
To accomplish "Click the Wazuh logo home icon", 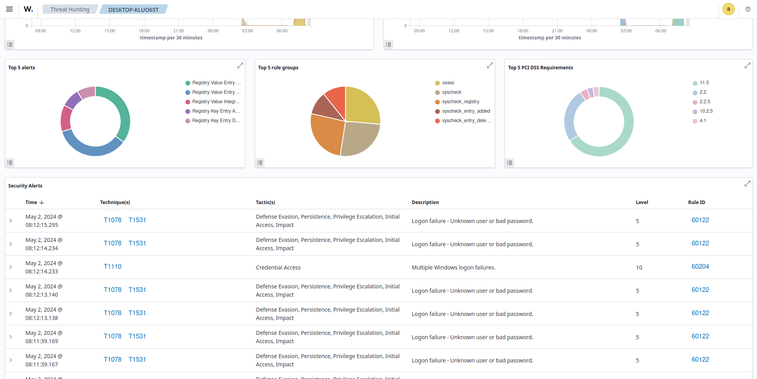I will coord(28,9).
